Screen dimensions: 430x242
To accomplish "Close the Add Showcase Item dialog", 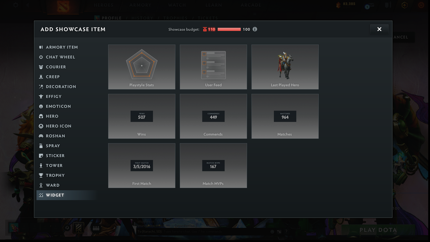I will pyautogui.click(x=379, y=29).
